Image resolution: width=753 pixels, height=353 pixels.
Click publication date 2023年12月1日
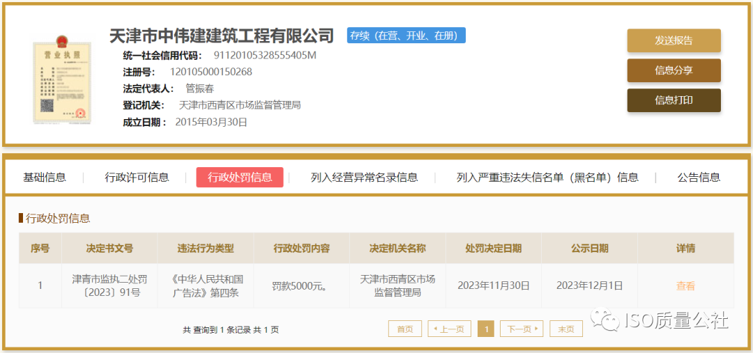[x=590, y=286]
